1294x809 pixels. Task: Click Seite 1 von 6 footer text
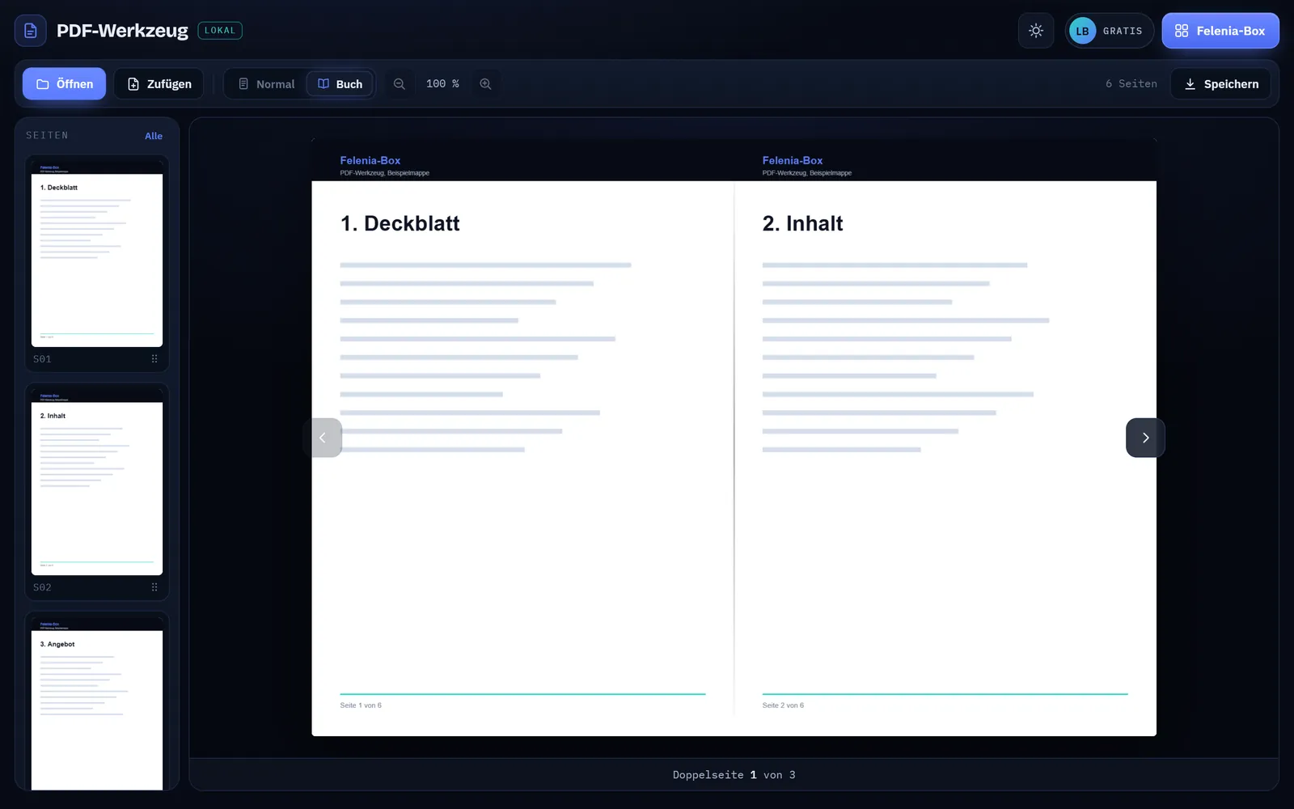point(361,705)
